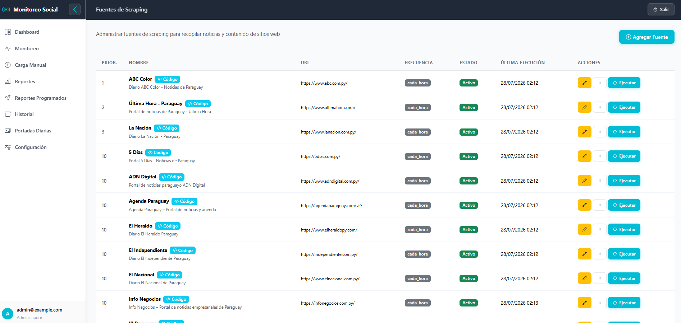Click Código badge beside ADN Digital
Screen dimensions: 681x323
click(x=172, y=177)
